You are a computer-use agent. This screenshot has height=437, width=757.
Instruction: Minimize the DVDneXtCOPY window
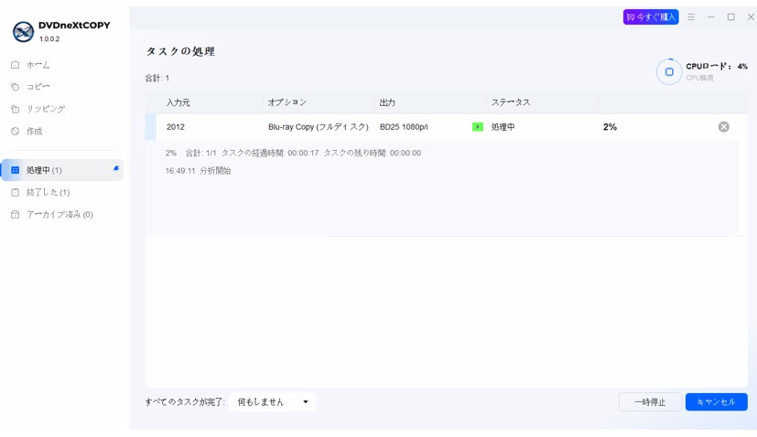pos(710,16)
